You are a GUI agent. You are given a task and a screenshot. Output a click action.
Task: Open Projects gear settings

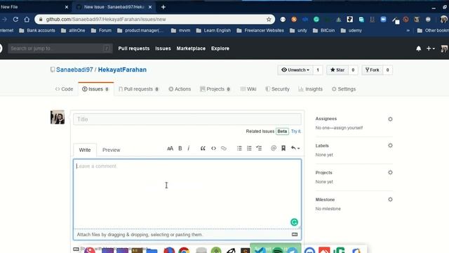coord(390,172)
